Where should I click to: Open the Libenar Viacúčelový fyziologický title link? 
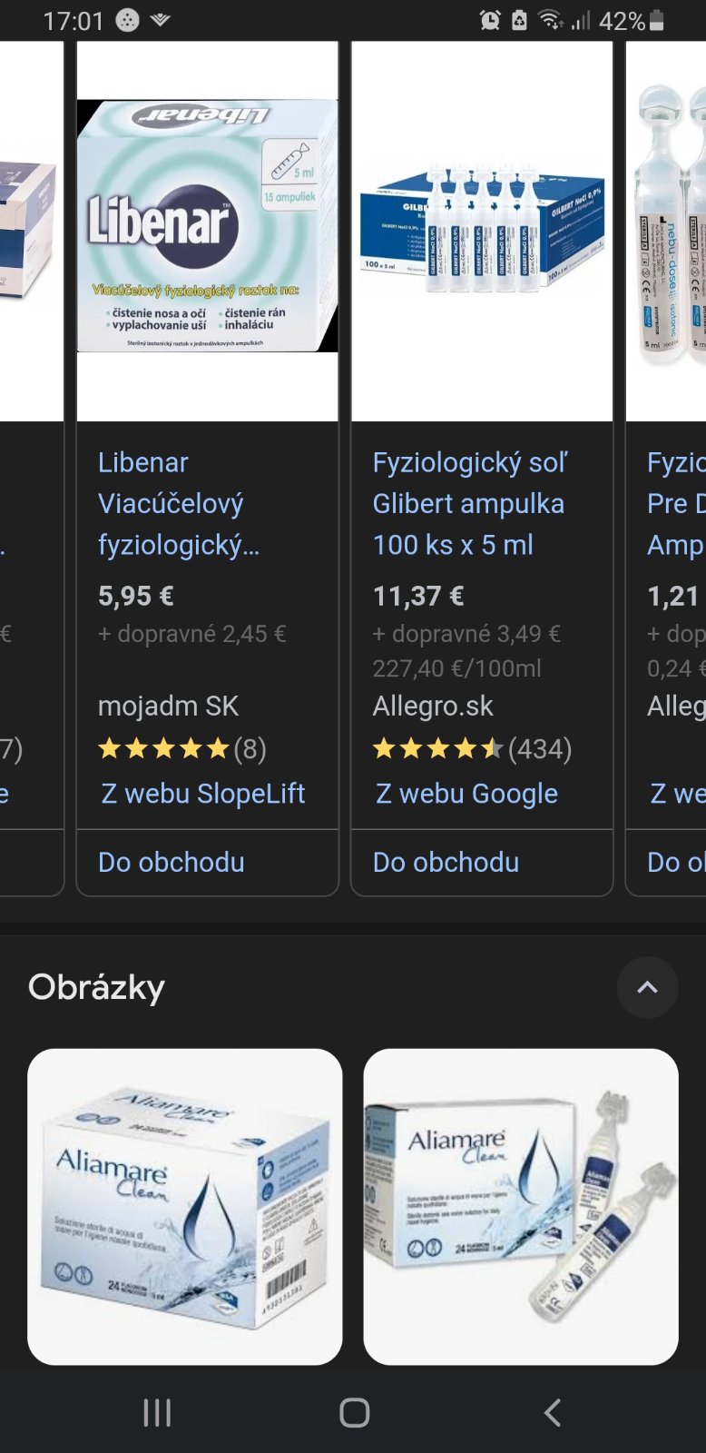[x=178, y=503]
